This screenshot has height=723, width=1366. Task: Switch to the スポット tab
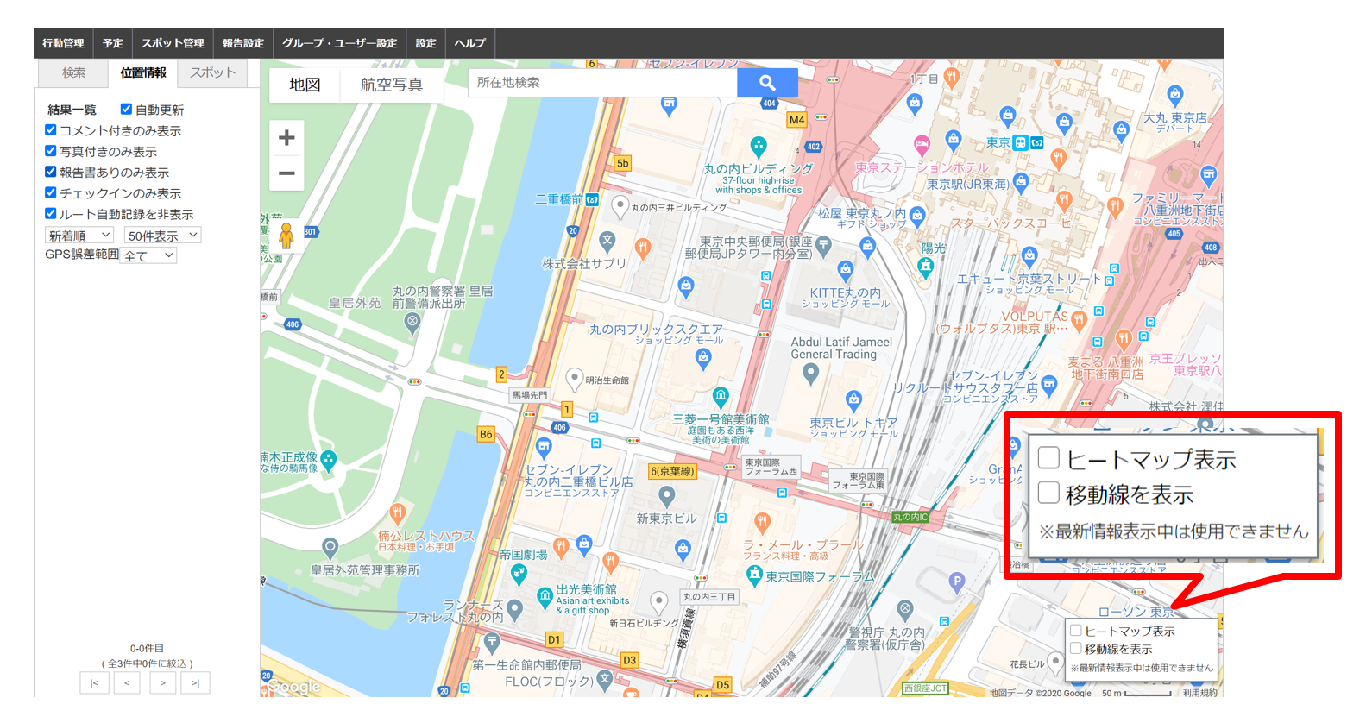212,72
